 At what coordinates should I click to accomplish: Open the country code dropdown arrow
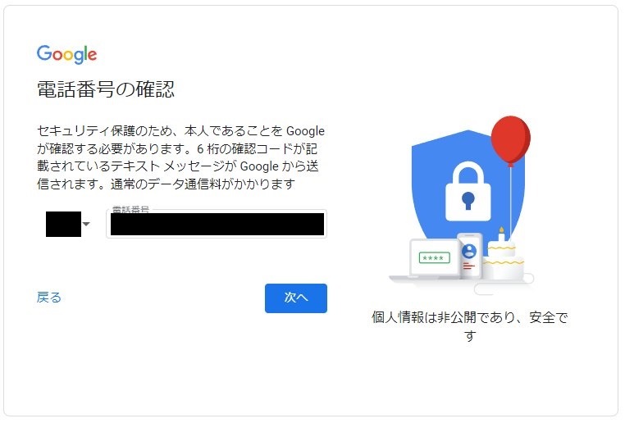(x=86, y=224)
